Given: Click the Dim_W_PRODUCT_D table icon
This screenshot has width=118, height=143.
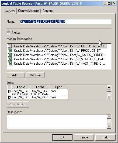Looking at the screenshot, I should pyautogui.click(x=10, y=51).
